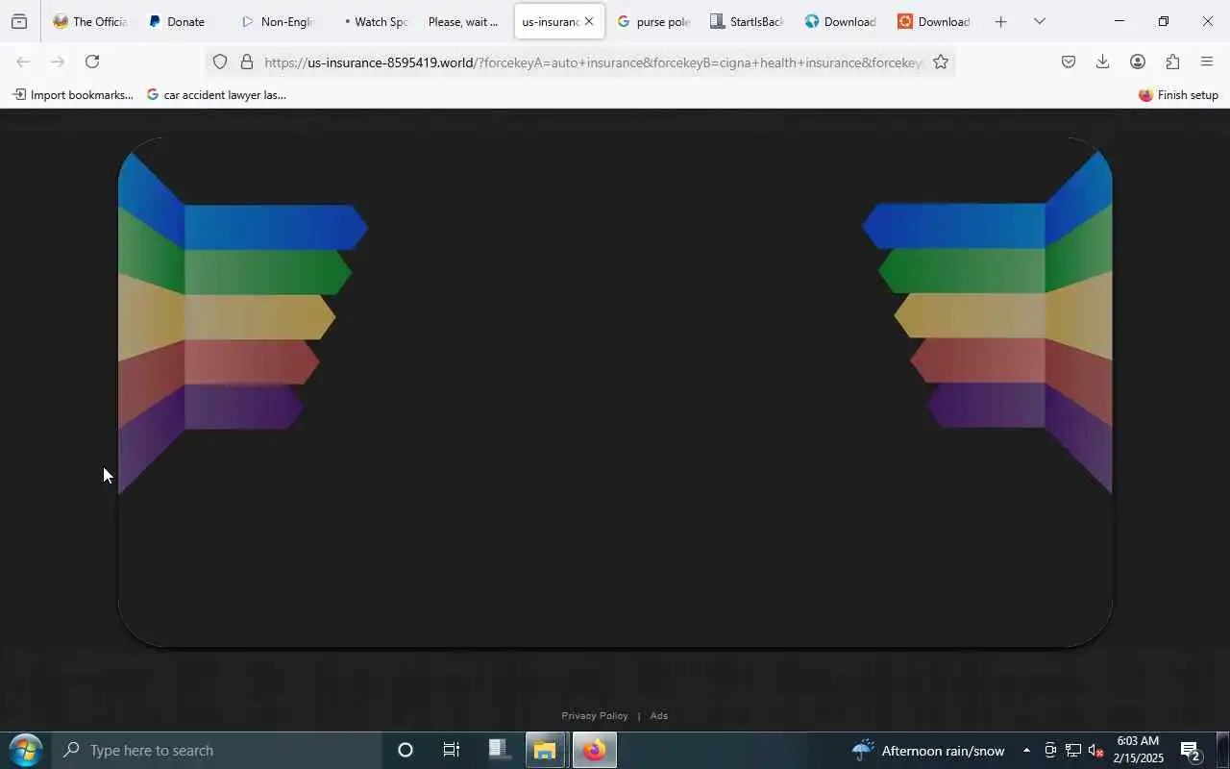
Task: Open the notification center icon
Action: tap(1191, 750)
